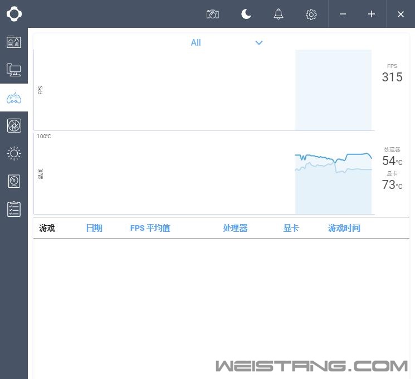Expand the All filter dropdown chevron

[259, 43]
